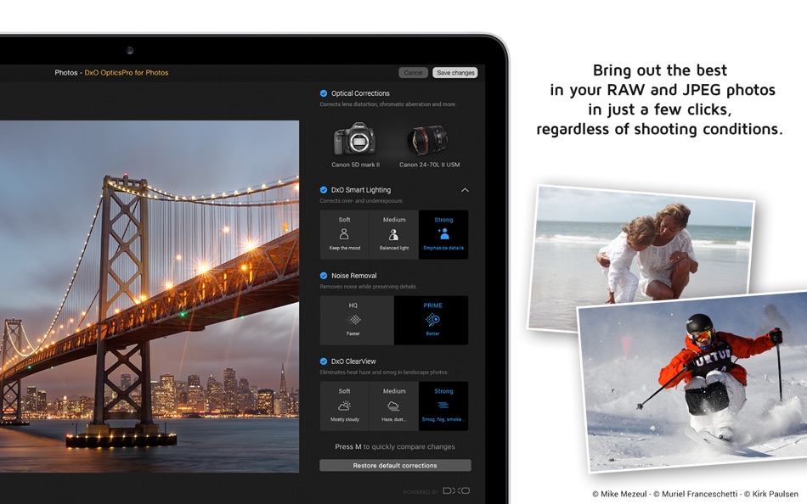Click the Save changes button
This screenshot has height=504, width=807.
pos(455,72)
